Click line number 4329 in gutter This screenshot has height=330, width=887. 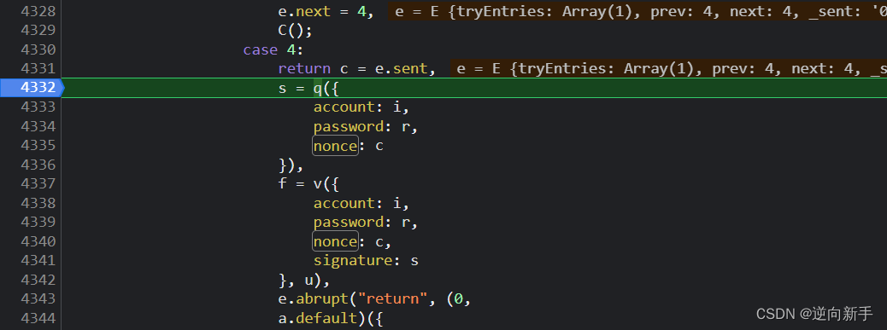pyautogui.click(x=38, y=31)
